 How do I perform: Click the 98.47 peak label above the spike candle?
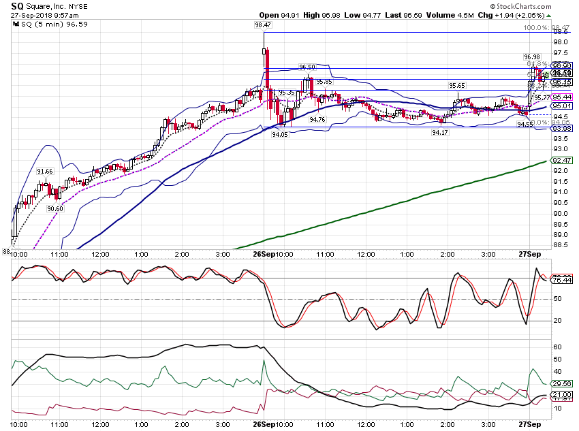coord(262,25)
